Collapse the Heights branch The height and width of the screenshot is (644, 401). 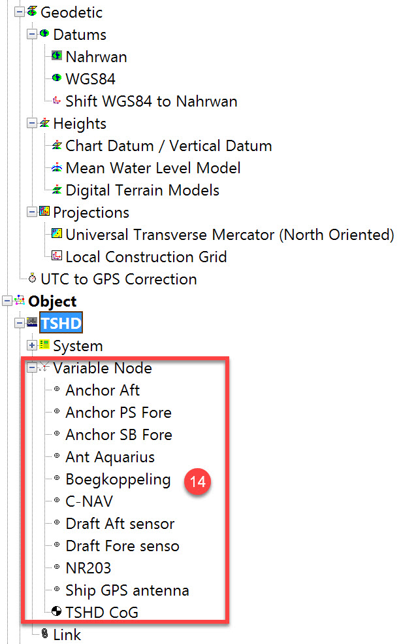click(31, 123)
